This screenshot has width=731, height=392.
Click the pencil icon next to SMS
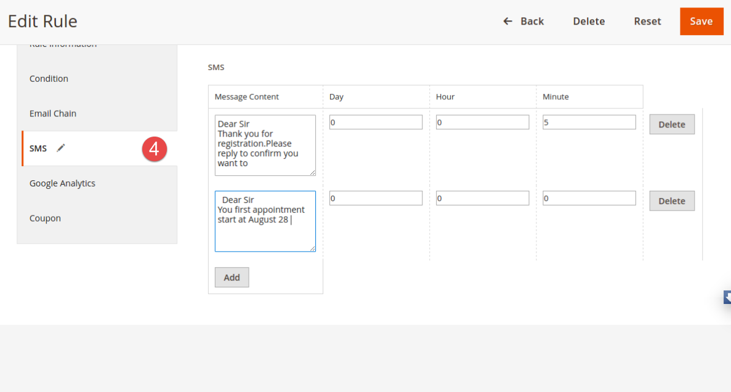click(60, 148)
